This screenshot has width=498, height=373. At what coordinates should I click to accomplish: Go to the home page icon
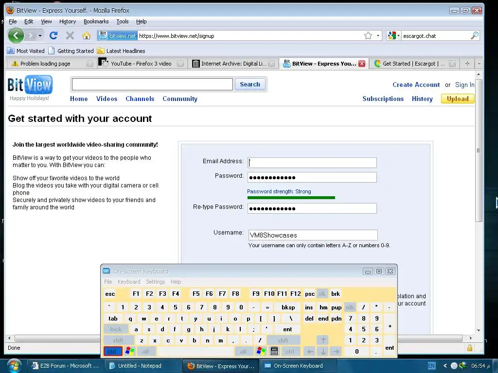point(87,35)
